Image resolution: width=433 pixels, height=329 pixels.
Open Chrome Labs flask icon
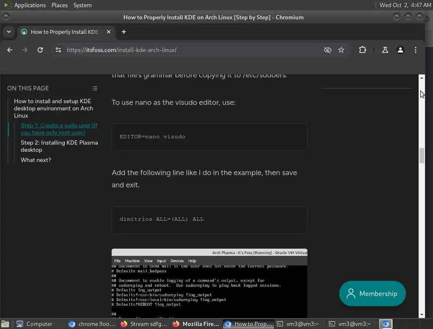point(385,50)
